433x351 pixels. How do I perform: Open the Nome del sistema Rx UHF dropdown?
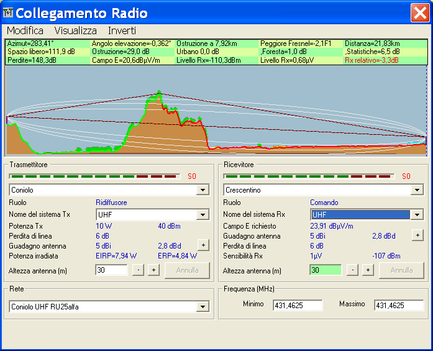point(417,215)
